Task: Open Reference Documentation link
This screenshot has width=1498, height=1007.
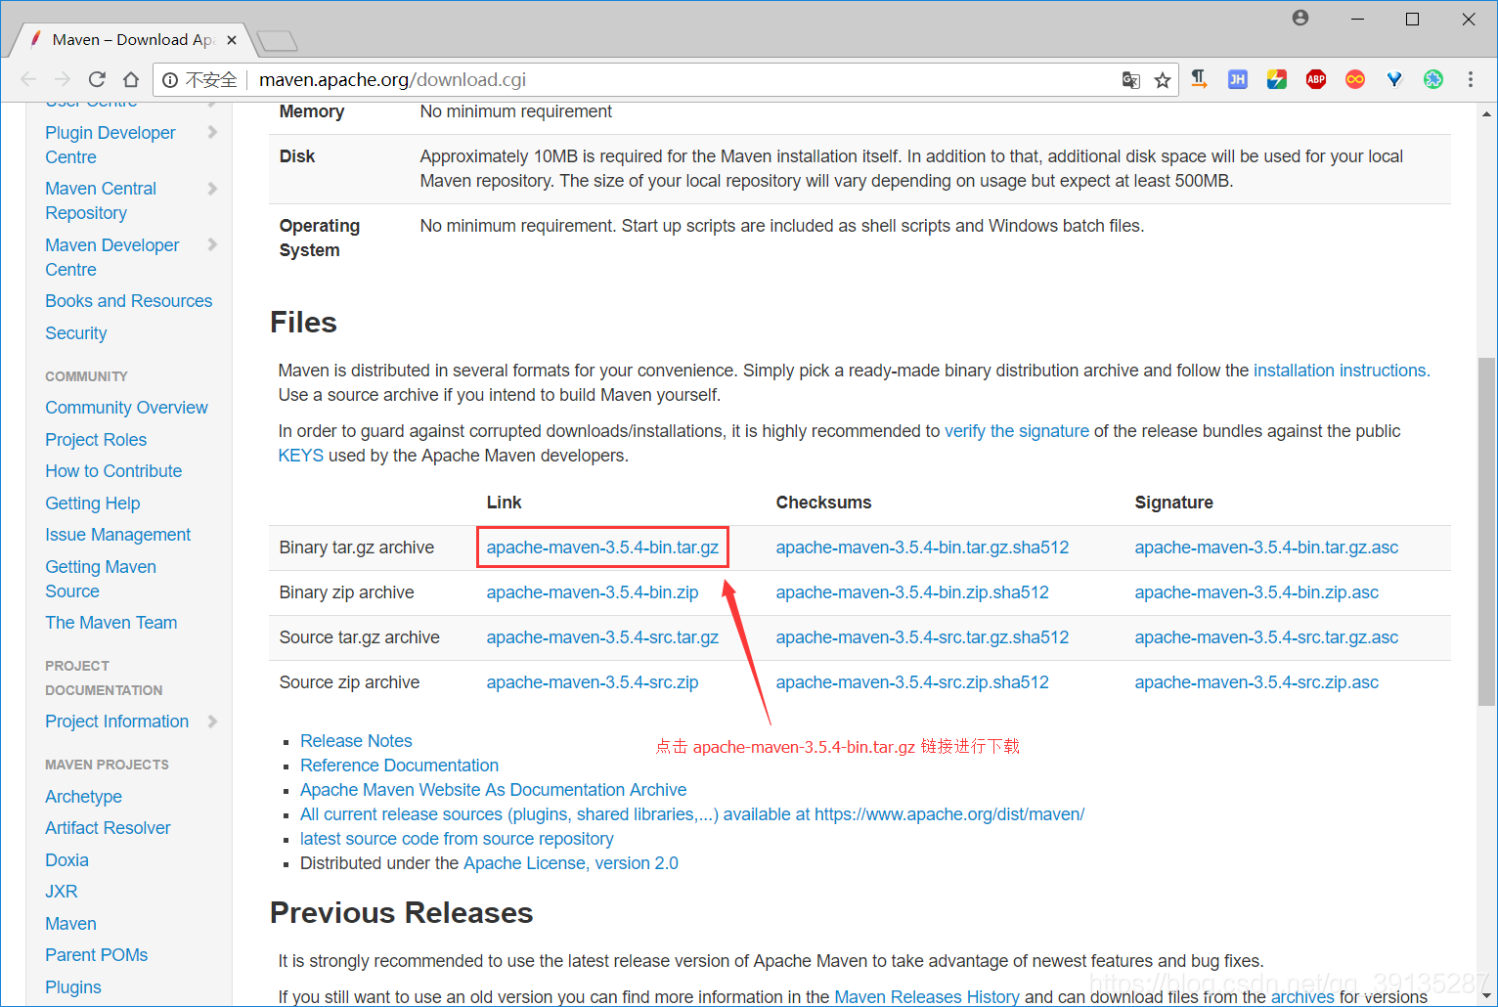Action: pos(399,766)
